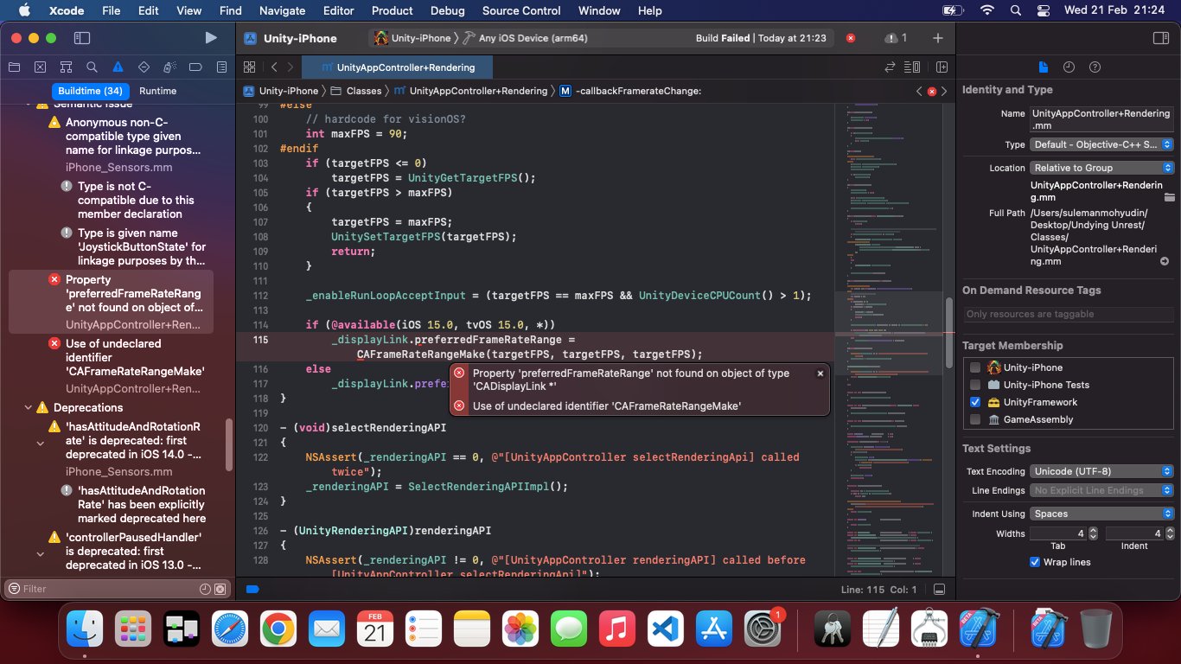The image size is (1181, 664).
Task: Show the Quick Help inspector icon
Action: pyautogui.click(x=1095, y=67)
